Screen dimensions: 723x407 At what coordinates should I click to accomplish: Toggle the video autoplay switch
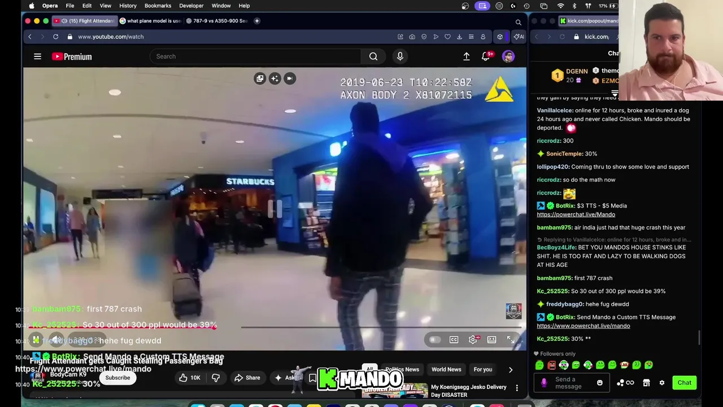434,340
